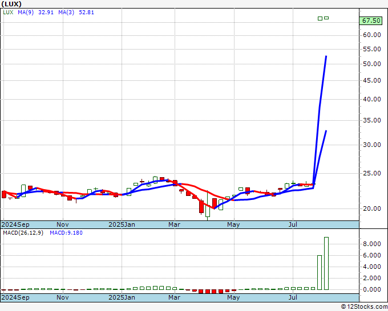This screenshot has height=311, width=388.
Task: Click the 50.00 price axis label
Action: point(372,64)
